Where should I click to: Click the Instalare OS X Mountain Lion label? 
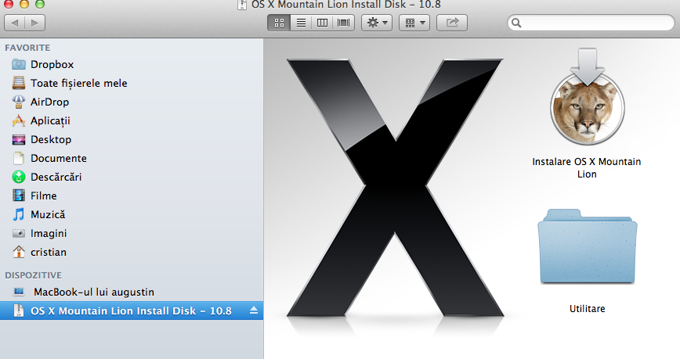pyautogui.click(x=587, y=167)
